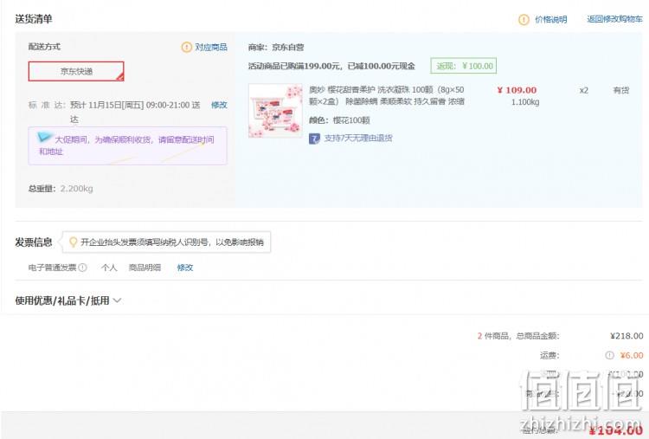Screen dimensions: 649x439
Task: Click the 7-day return shield icon
Action: point(314,139)
